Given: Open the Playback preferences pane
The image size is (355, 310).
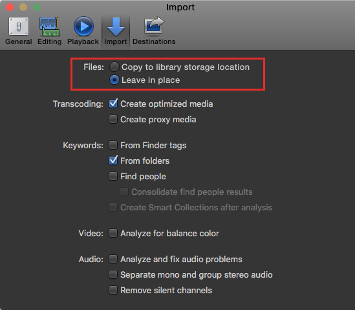Looking at the screenshot, I should [83, 31].
